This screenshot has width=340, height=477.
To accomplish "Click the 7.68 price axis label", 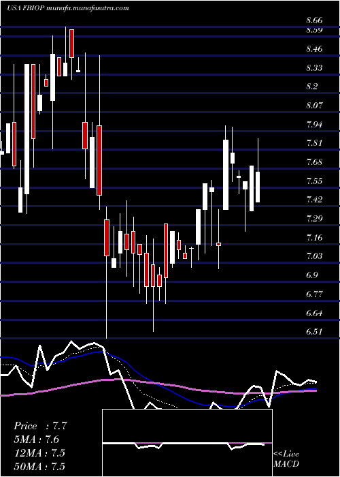I will click(x=314, y=162).
